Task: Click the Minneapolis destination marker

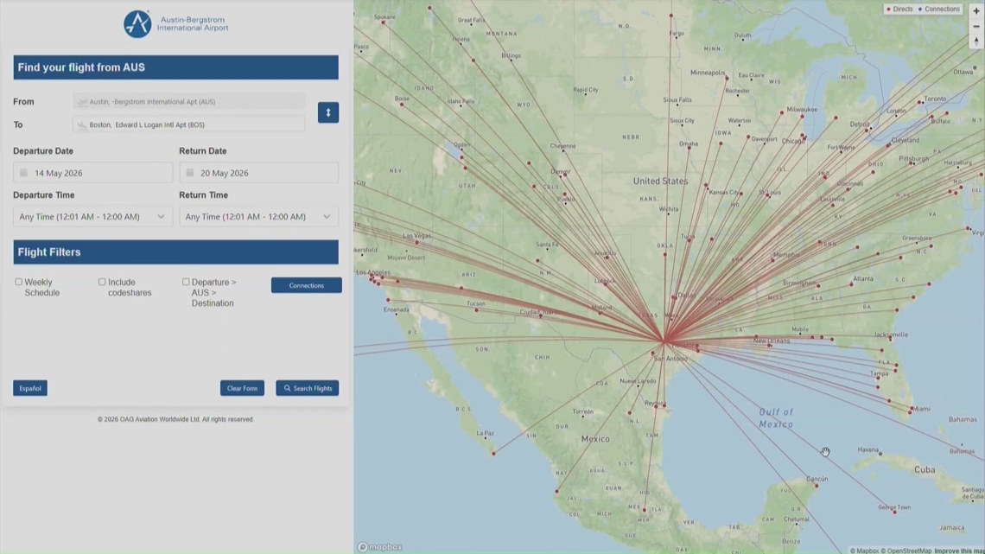Action: pyautogui.click(x=727, y=79)
